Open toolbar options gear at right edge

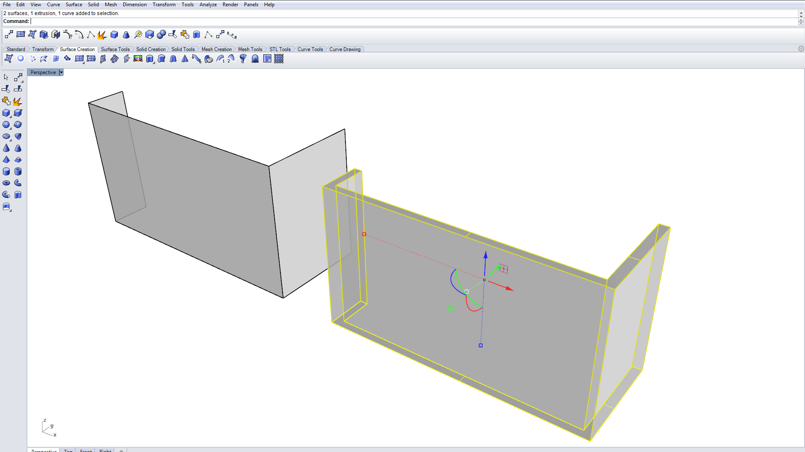[x=801, y=49]
